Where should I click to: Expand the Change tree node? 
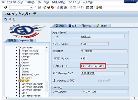pos(17,56)
